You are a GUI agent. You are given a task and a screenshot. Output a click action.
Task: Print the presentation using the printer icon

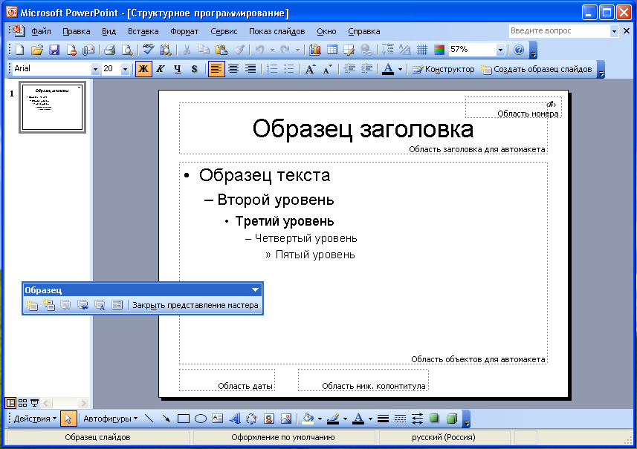(x=109, y=50)
